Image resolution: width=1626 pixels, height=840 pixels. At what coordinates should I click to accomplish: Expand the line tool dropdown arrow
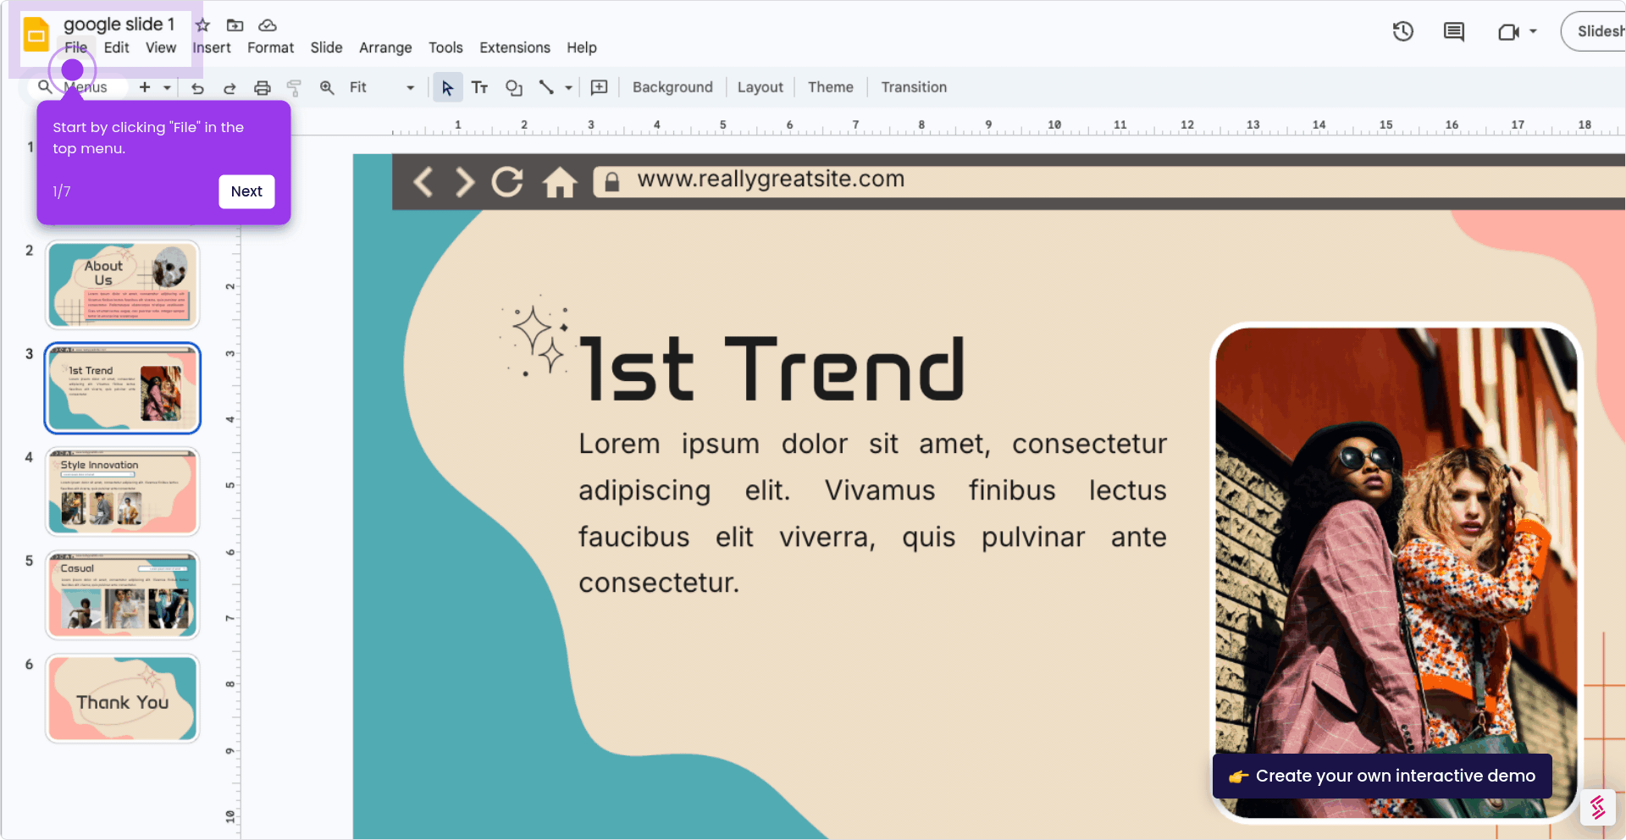tap(568, 87)
